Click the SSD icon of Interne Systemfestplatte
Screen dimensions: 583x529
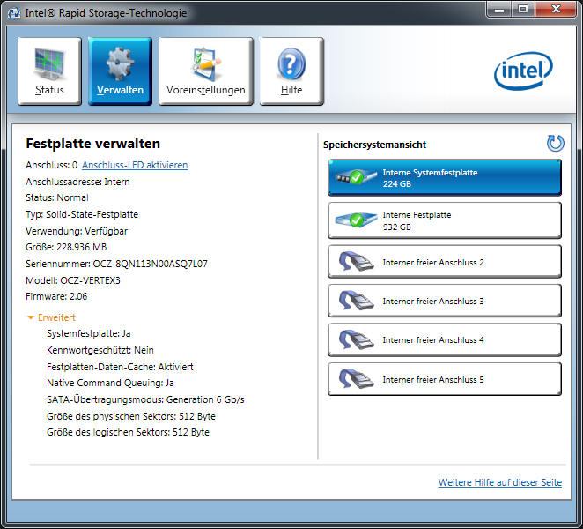(x=356, y=177)
